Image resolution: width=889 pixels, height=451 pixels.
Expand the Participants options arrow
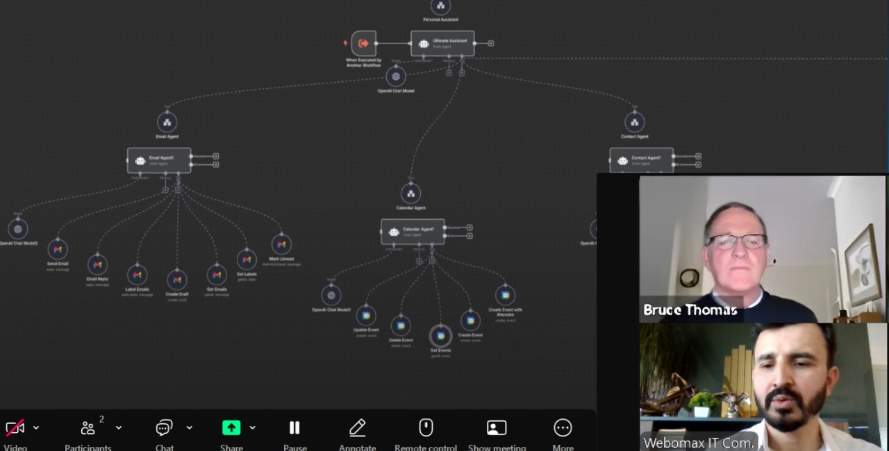pos(119,428)
